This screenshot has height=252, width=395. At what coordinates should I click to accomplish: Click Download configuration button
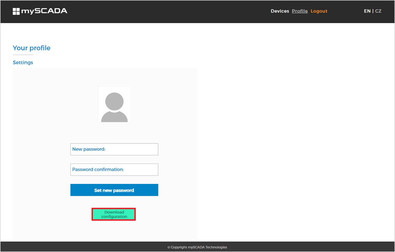[114, 214]
